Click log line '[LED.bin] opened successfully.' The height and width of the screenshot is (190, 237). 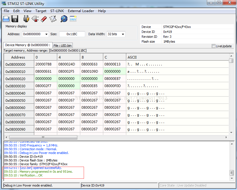[33, 168]
